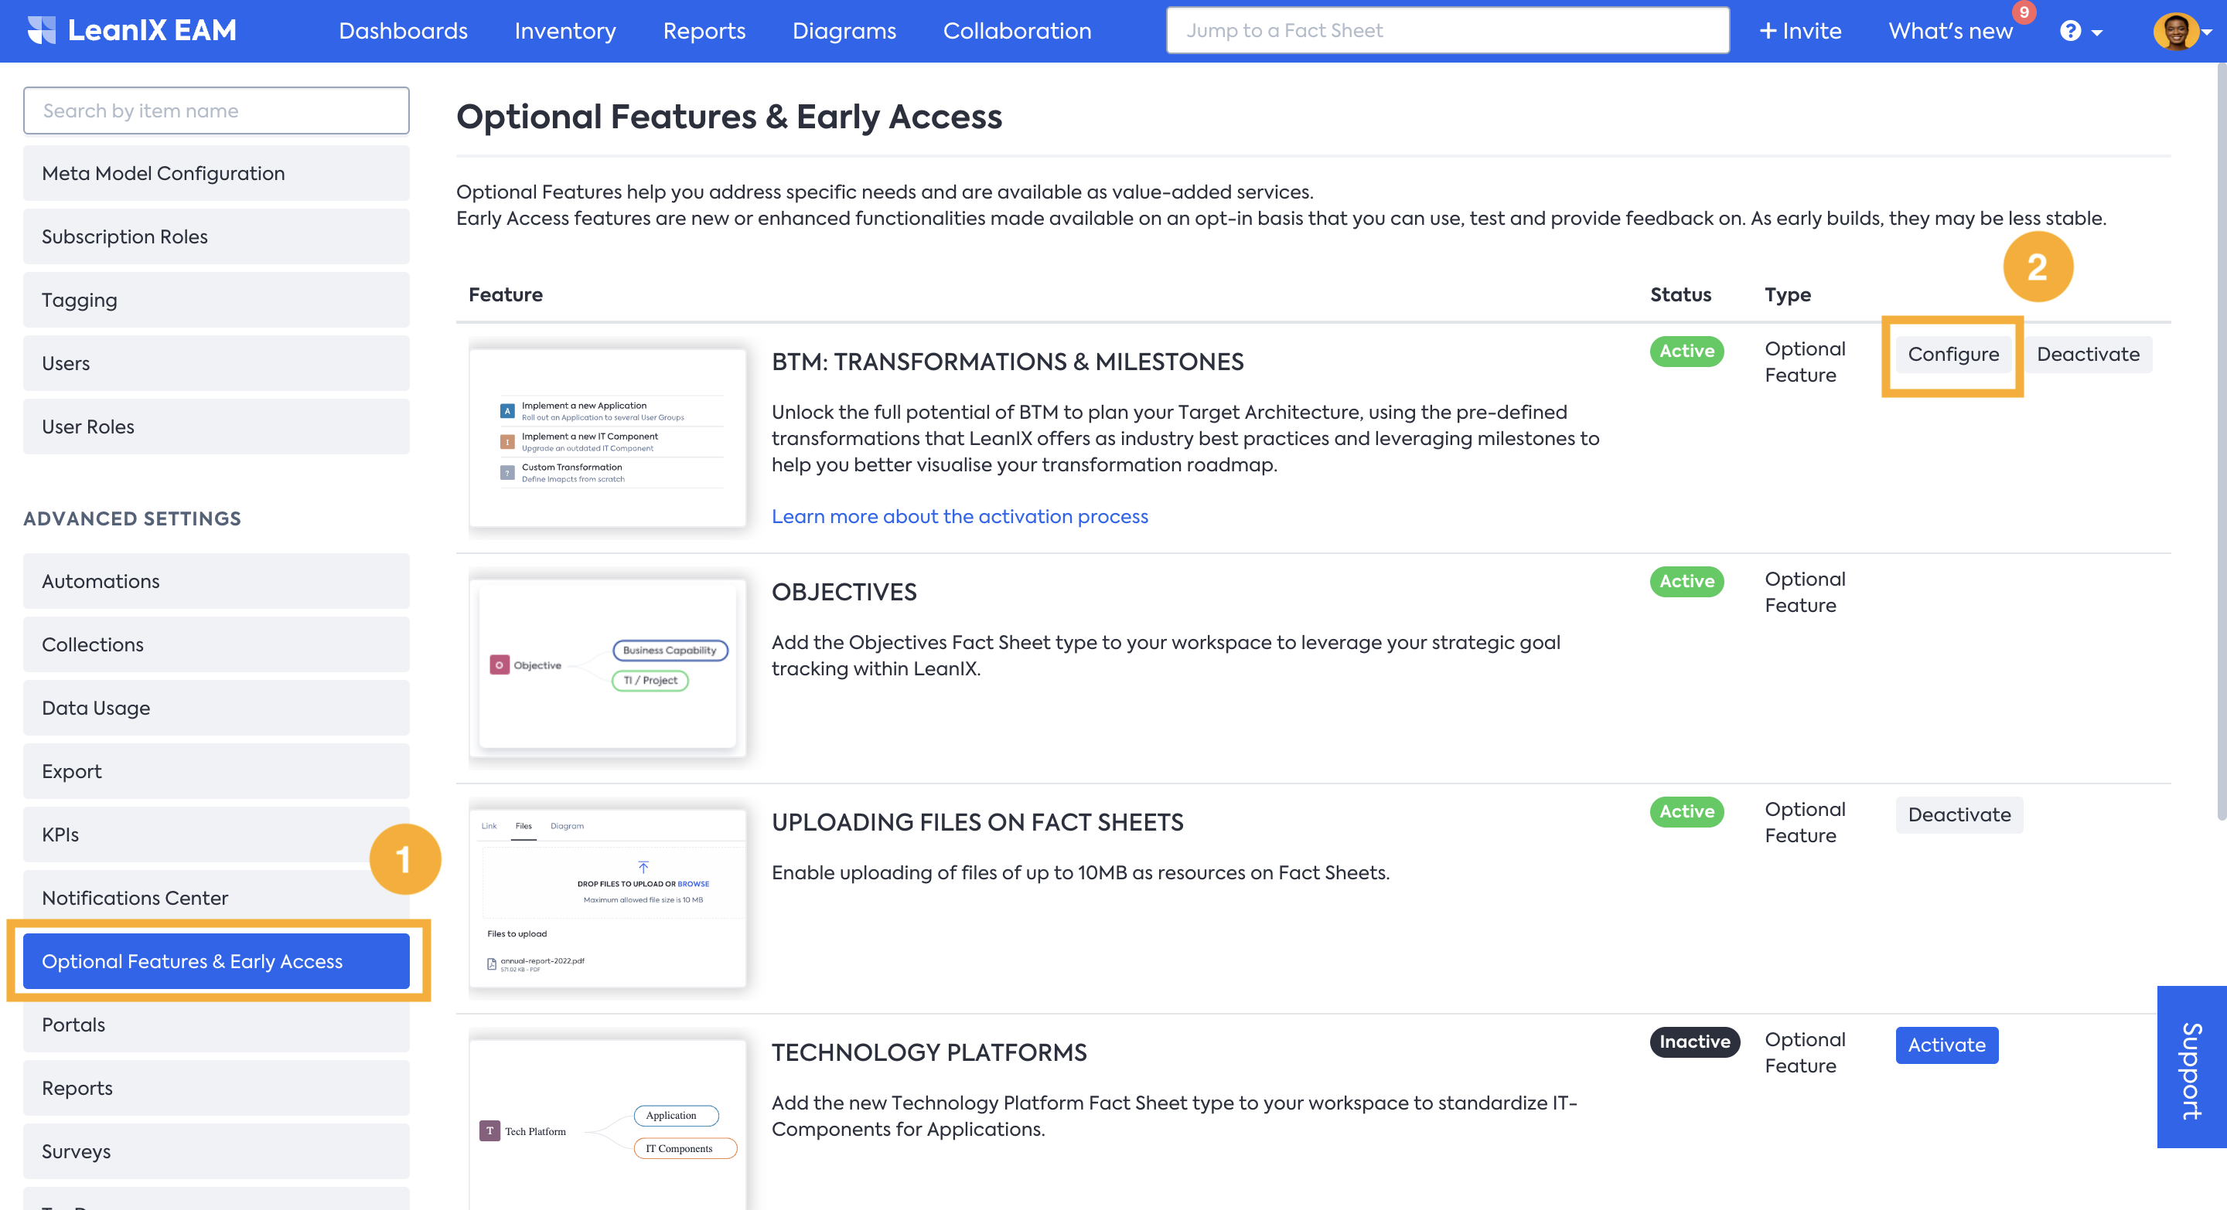This screenshot has width=2227, height=1210.
Task: Expand the help dropdown caret
Action: [x=2097, y=32]
